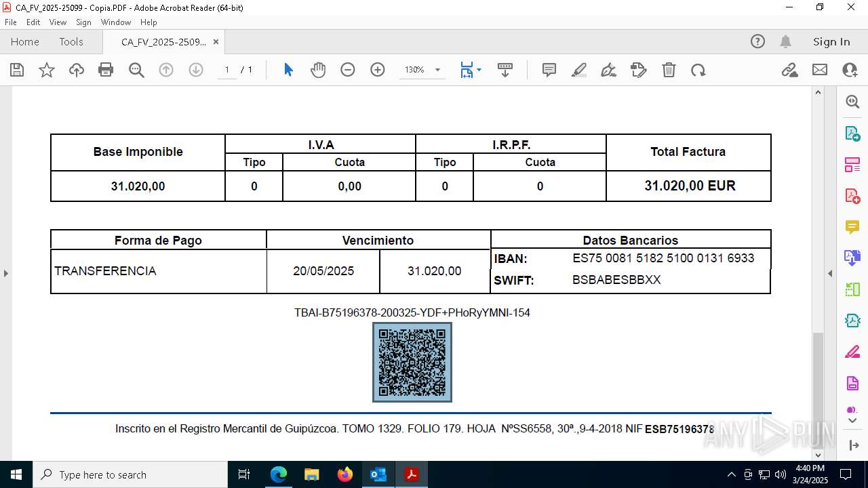Open the Help question mark icon
868x488 pixels.
[757, 41]
